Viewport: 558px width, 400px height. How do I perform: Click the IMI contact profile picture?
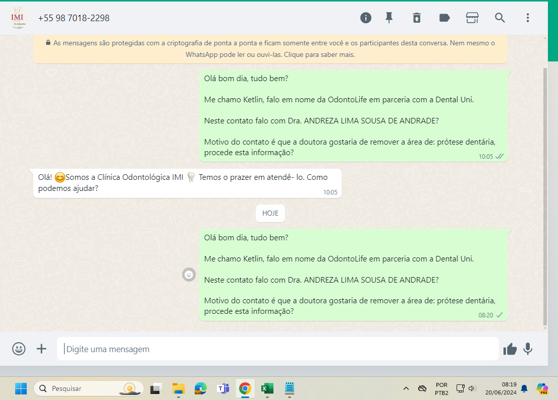[18, 18]
